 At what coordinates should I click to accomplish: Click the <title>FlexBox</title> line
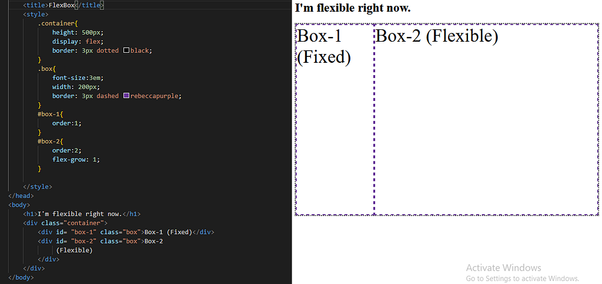63,5
